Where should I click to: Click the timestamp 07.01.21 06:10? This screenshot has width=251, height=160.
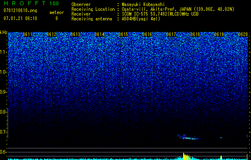(20, 18)
